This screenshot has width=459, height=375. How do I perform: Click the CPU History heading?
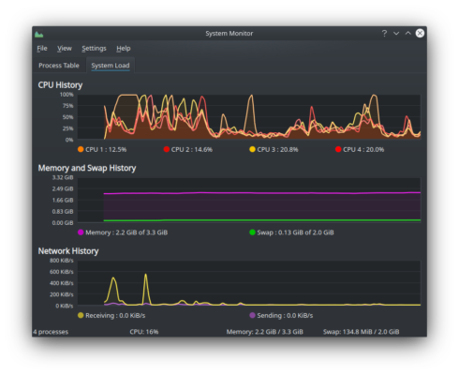(60, 85)
